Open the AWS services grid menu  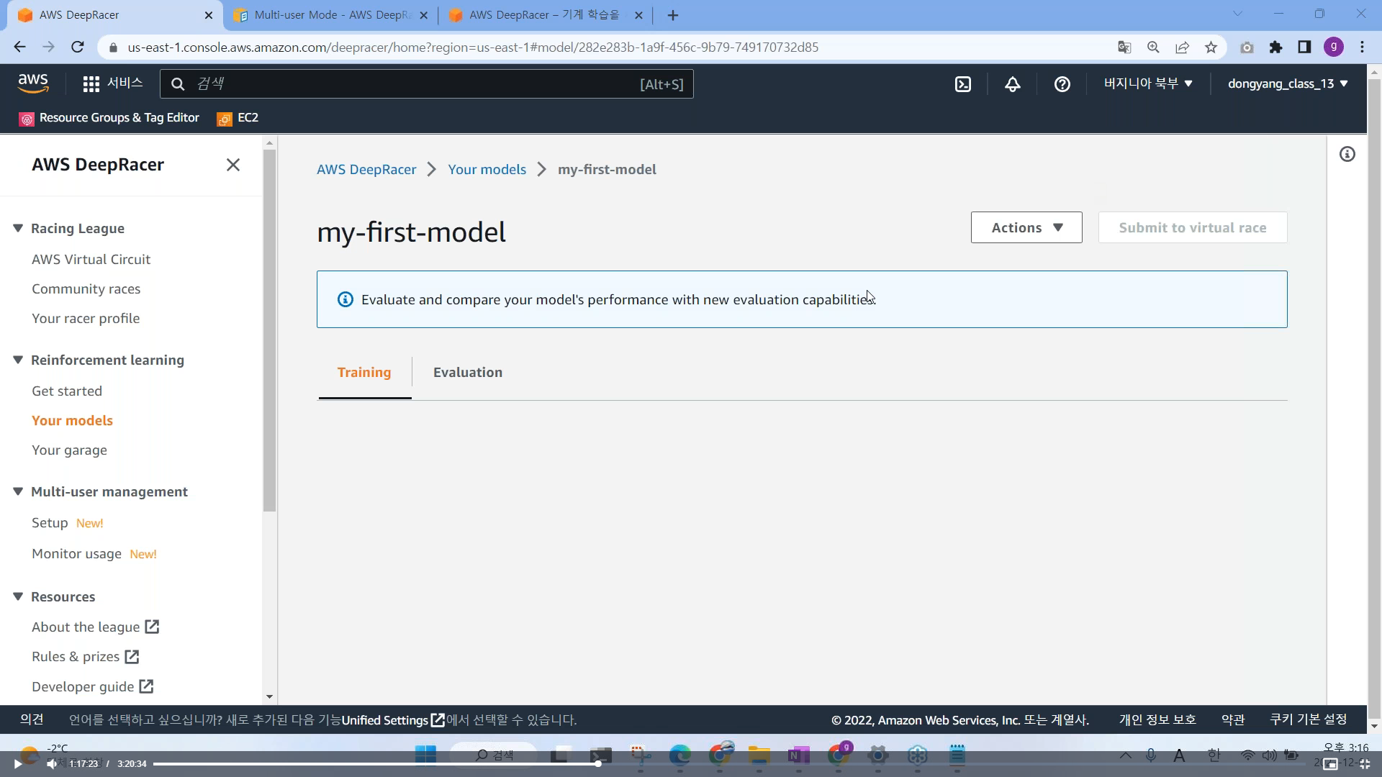click(x=91, y=84)
